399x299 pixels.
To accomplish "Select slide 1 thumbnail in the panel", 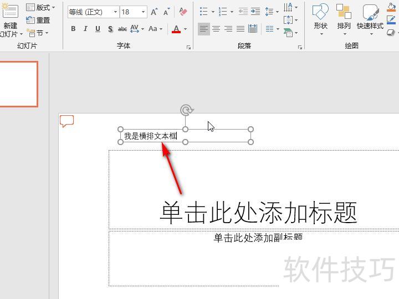I will (x=18, y=84).
